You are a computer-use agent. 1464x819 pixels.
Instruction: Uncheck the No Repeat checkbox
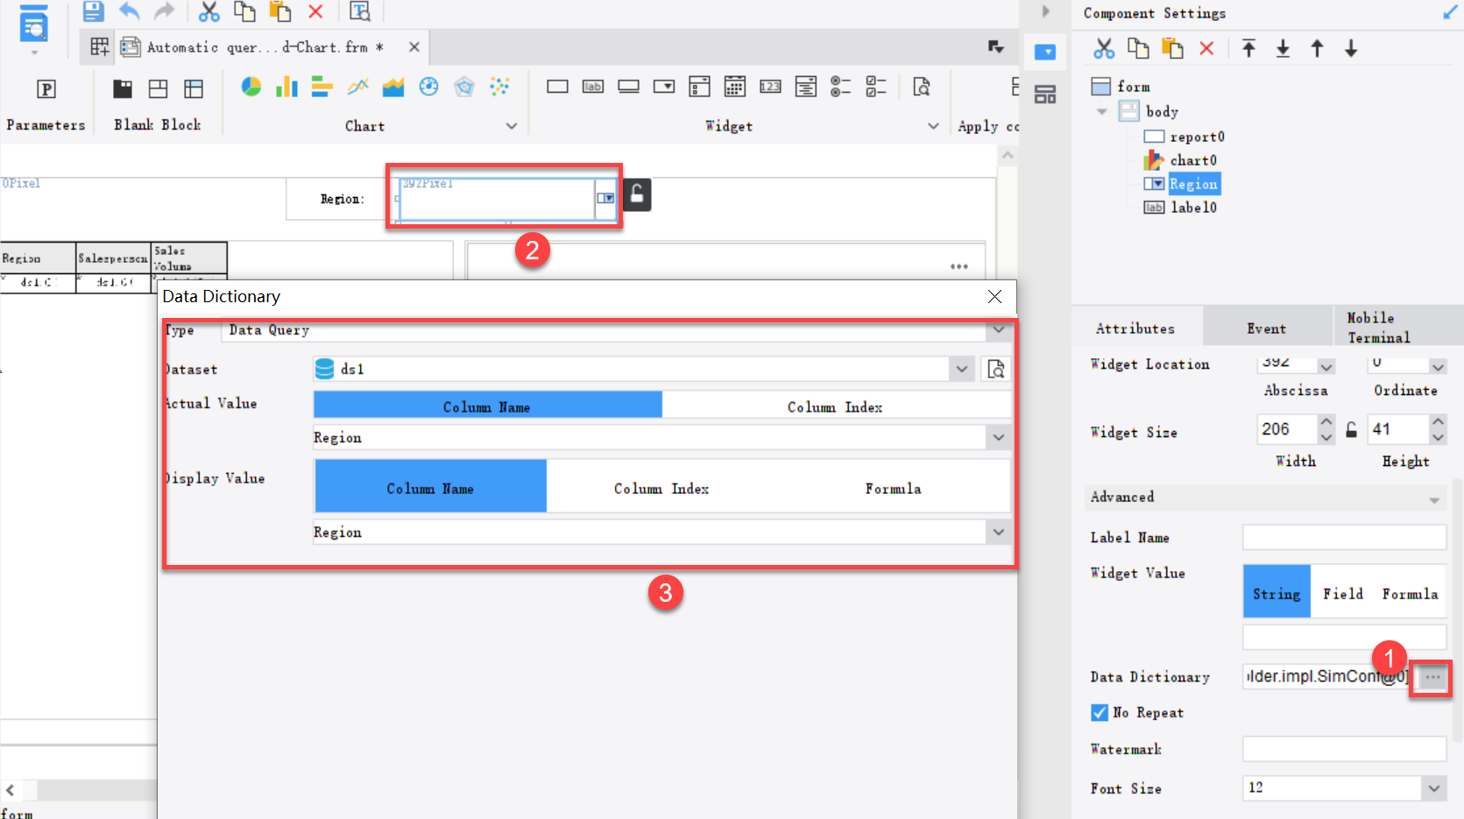coord(1100,713)
